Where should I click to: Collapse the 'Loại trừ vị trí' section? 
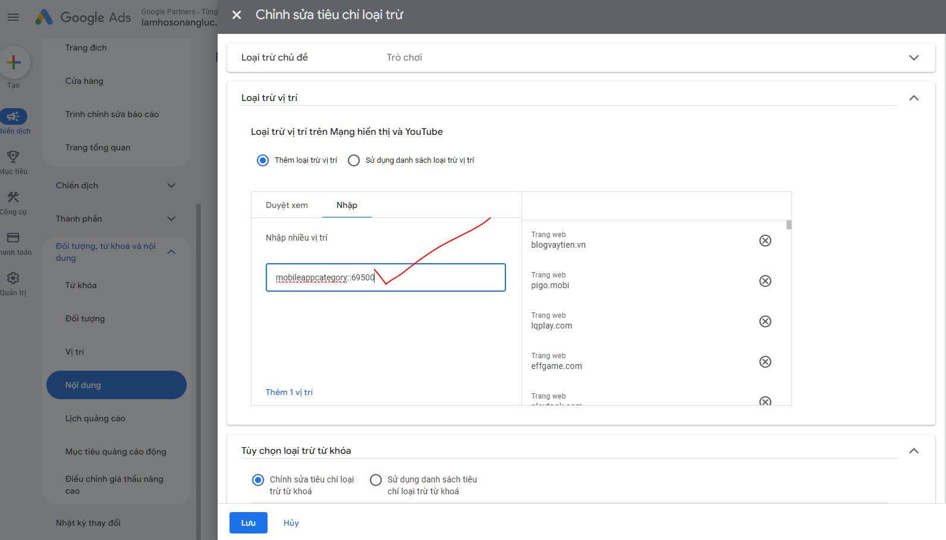point(914,98)
